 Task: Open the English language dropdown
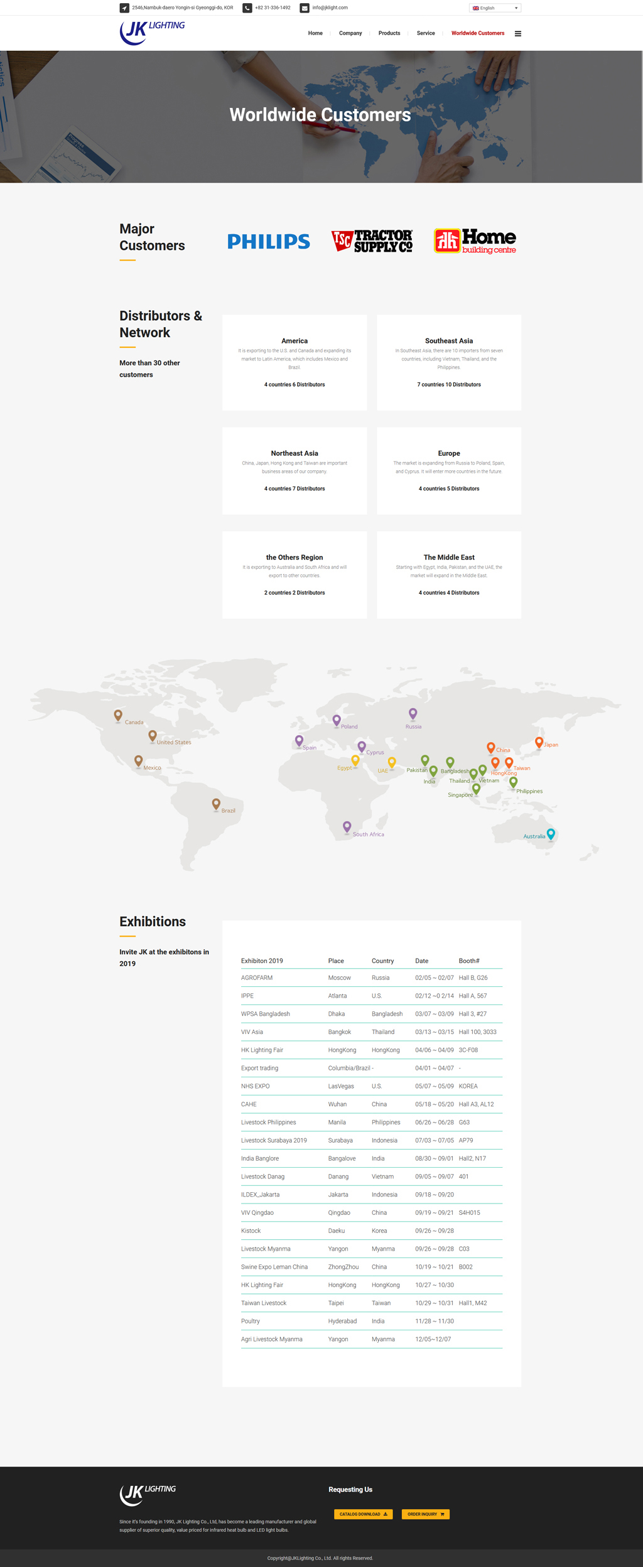495,8
